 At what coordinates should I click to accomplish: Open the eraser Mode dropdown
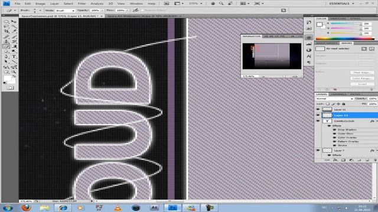click(x=65, y=11)
